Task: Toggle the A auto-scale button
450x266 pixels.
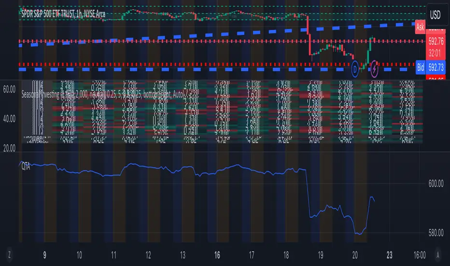Action: pyautogui.click(x=437, y=255)
